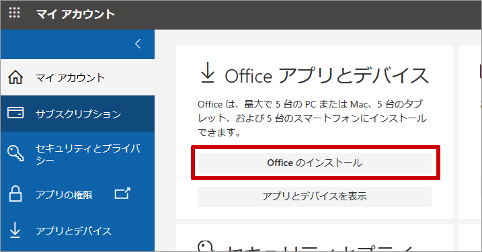
Task: Click the Office のインストール button
Action: tap(315, 163)
